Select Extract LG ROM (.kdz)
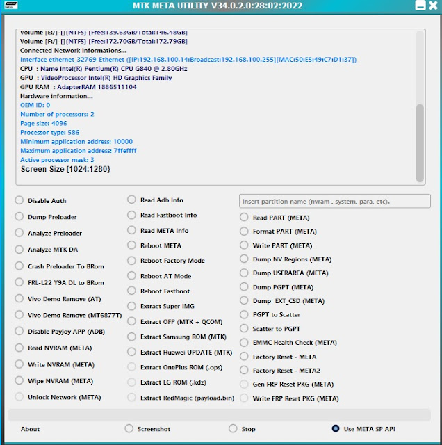The height and width of the screenshot is (445, 442). pyautogui.click(x=131, y=382)
